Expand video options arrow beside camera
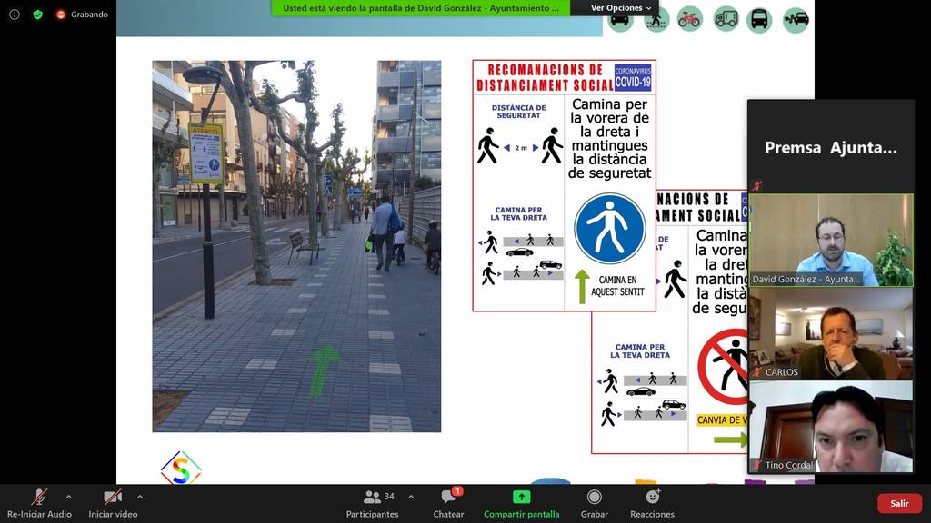 click(139, 497)
